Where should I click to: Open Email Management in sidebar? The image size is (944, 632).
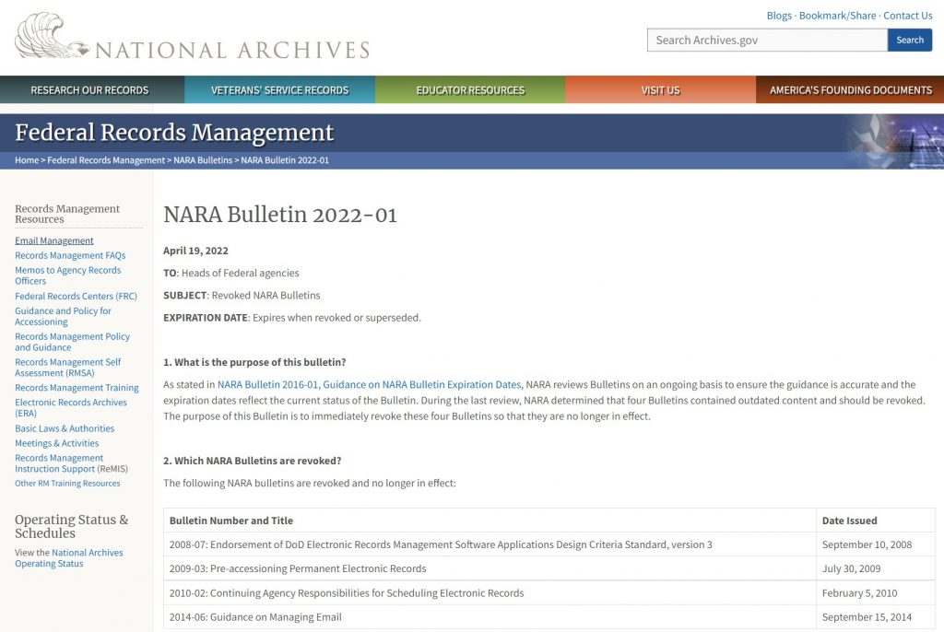(53, 240)
